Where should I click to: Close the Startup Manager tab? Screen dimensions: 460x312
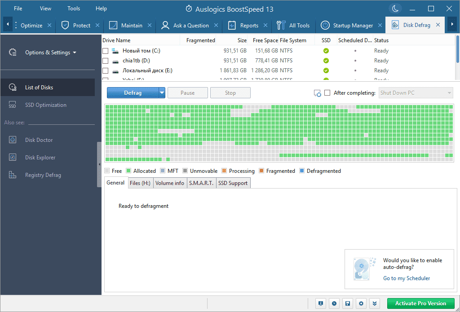tap(380, 25)
